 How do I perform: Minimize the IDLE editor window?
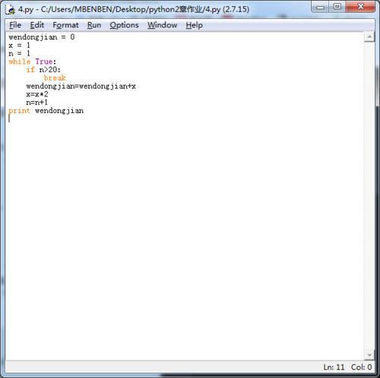point(320,7)
